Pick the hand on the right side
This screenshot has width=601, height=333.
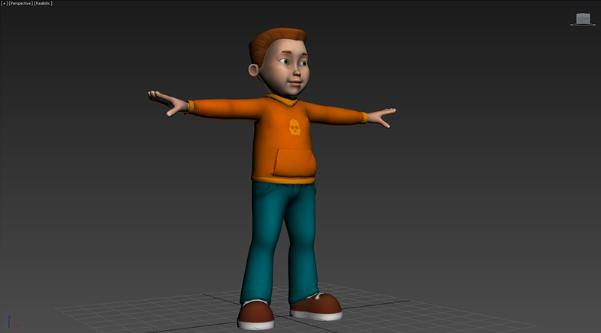pos(382,117)
